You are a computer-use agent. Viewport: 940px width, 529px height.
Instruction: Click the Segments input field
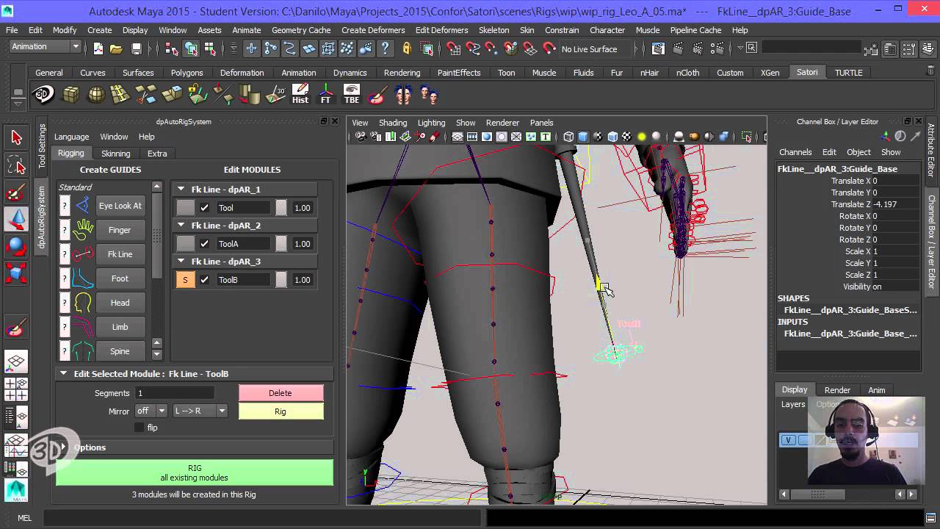[174, 393]
